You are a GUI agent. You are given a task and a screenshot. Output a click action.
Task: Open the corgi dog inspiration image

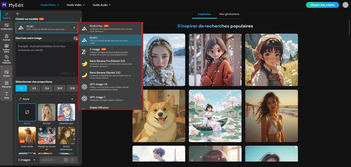(x=159, y=116)
